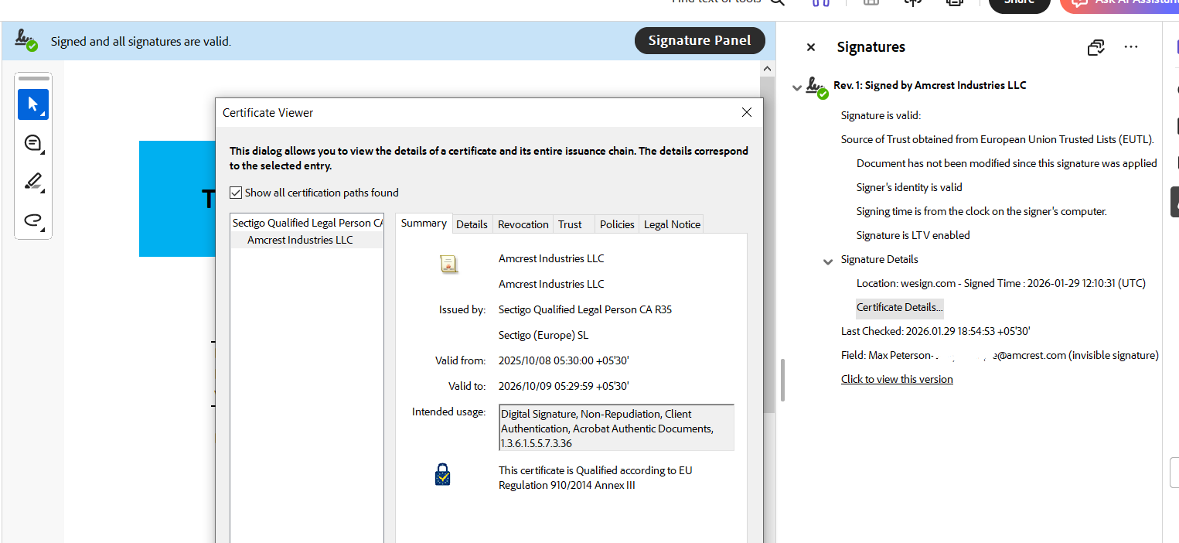
Task: Click the Valid from date value
Action: coord(564,360)
